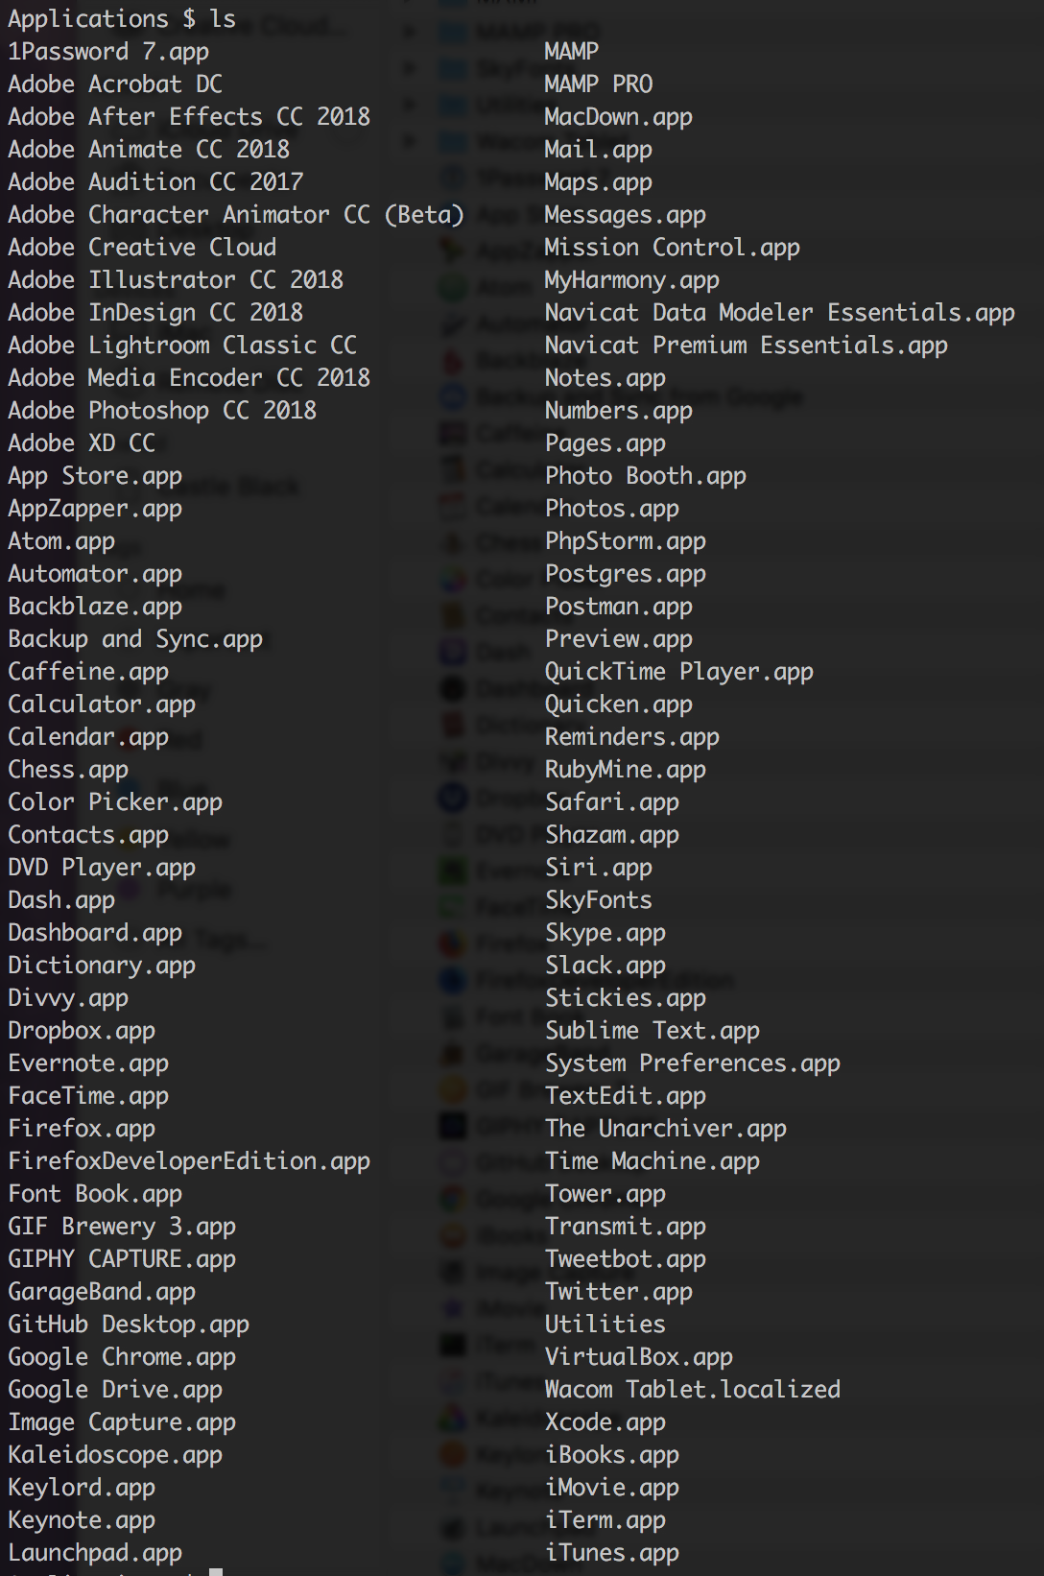Click the Utilities directory entry
This screenshot has height=1576, width=1044.
click(605, 1325)
